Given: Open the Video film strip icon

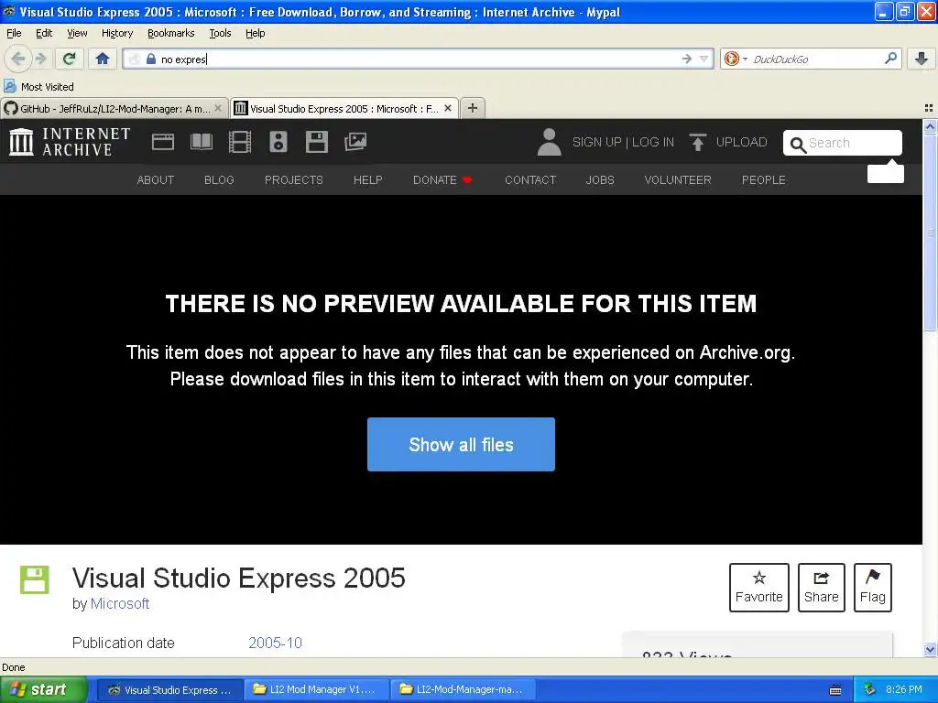Looking at the screenshot, I should (240, 142).
